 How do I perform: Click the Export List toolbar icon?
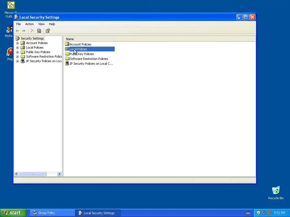pos(39,31)
